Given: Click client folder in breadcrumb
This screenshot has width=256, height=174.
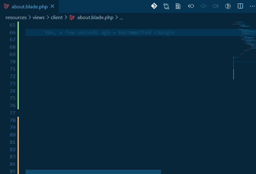Looking at the screenshot, I should tap(57, 18).
